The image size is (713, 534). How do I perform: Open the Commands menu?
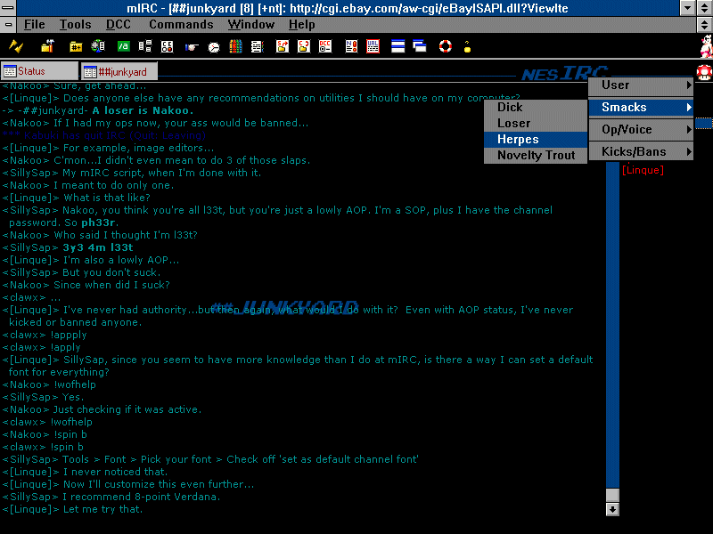[181, 25]
